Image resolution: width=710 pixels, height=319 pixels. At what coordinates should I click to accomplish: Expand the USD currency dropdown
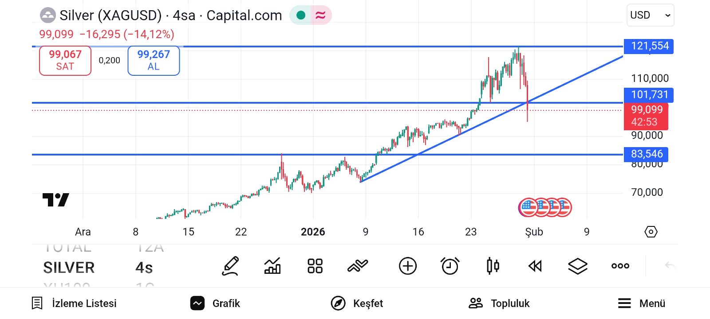(x=650, y=15)
